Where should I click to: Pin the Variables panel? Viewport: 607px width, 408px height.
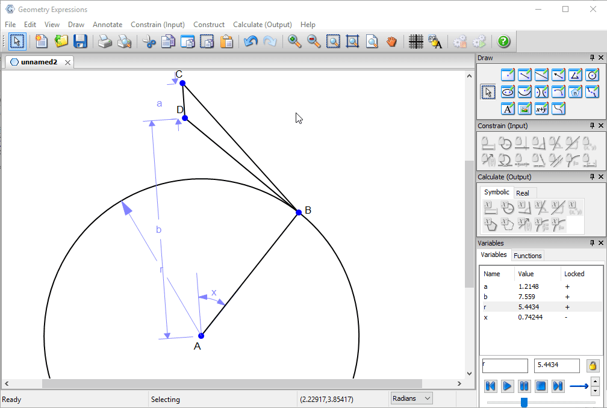point(592,243)
